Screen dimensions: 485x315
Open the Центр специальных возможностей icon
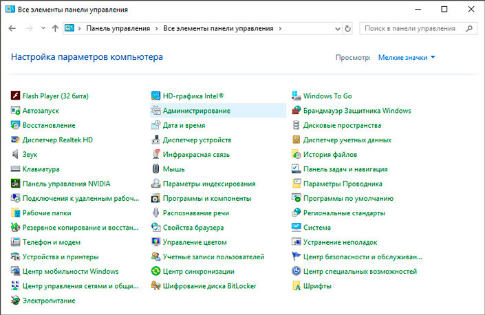[296, 271]
